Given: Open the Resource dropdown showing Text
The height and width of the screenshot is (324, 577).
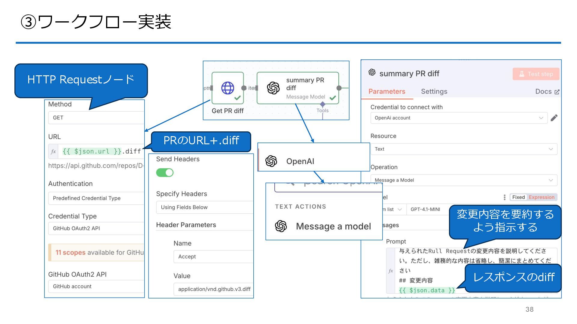Looking at the screenshot, I should [x=464, y=149].
